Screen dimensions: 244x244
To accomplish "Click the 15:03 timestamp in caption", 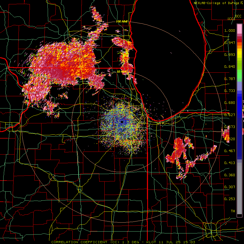I will (x=189, y=242).
